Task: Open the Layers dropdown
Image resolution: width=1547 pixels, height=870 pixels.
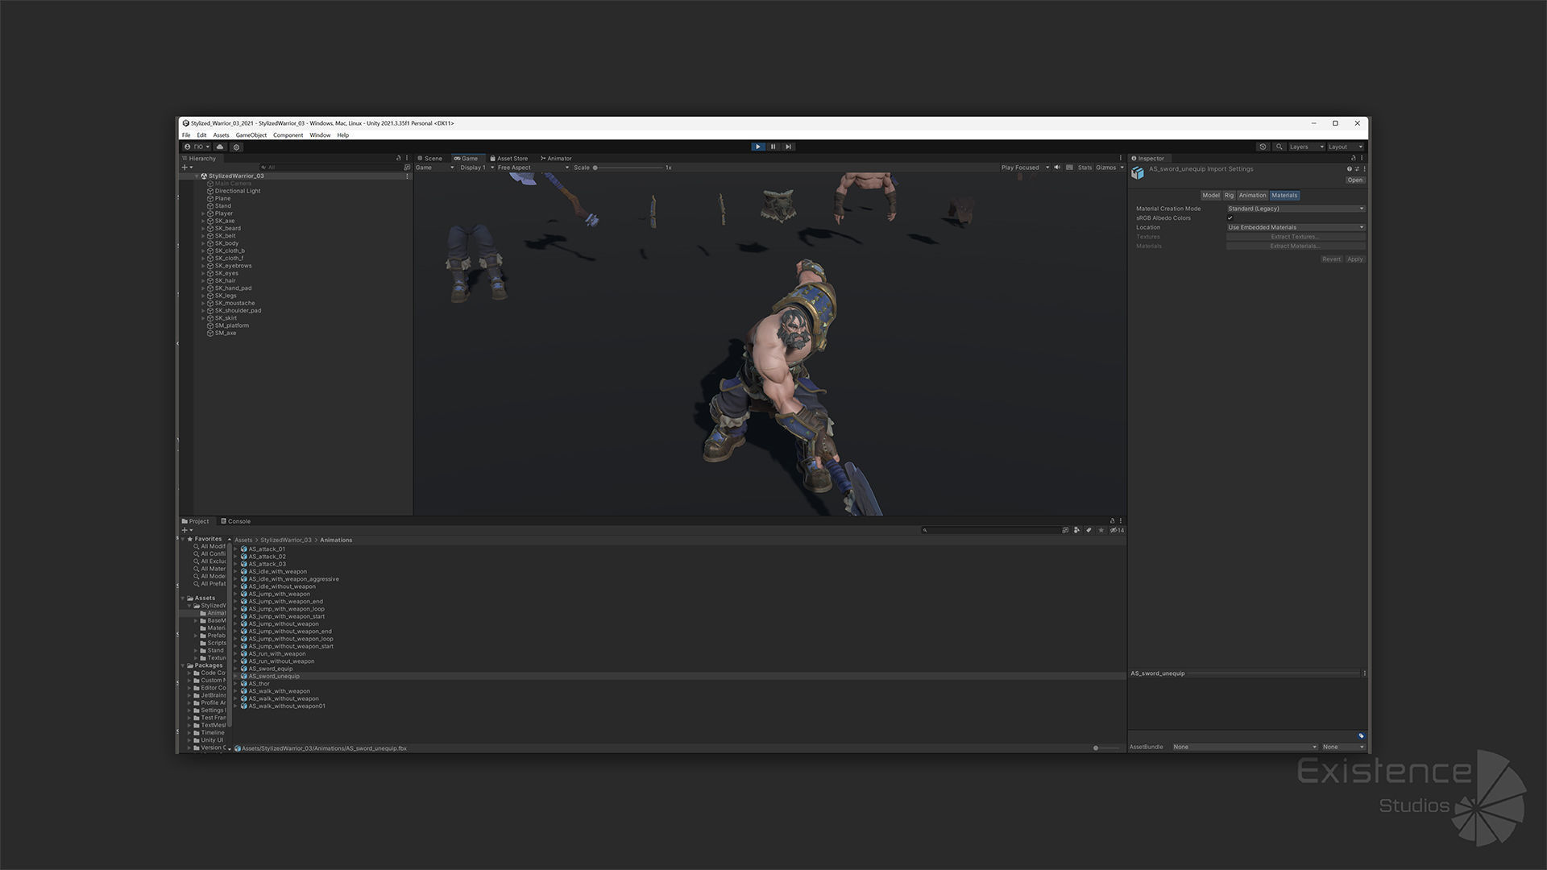Action: (1306, 147)
